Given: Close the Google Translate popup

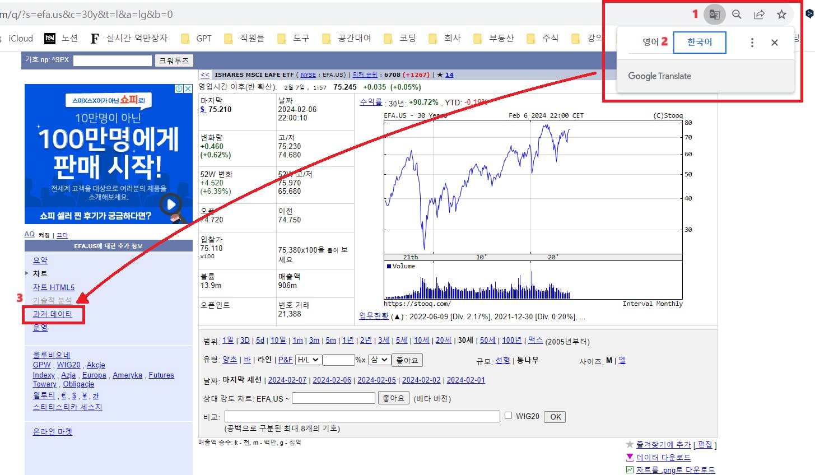Looking at the screenshot, I should tap(774, 43).
